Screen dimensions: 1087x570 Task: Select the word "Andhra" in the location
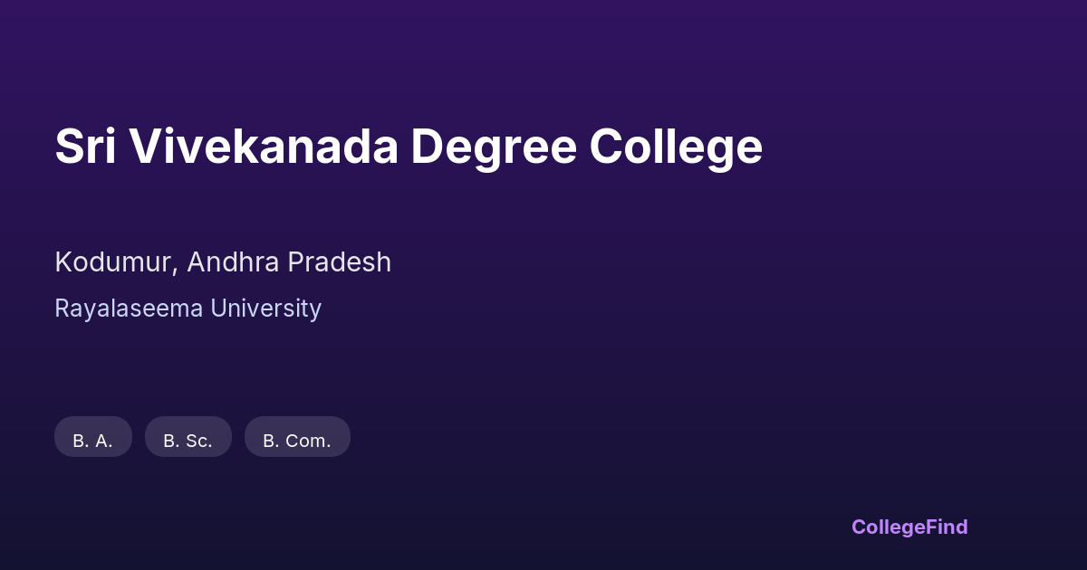click(x=234, y=262)
